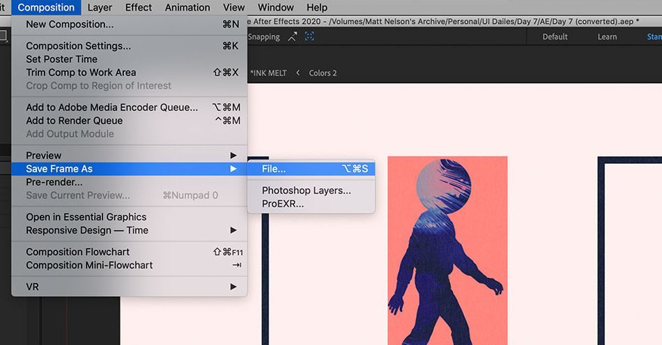This screenshot has width=662, height=345.
Task: Switch to the Default workspace
Action: click(x=555, y=37)
